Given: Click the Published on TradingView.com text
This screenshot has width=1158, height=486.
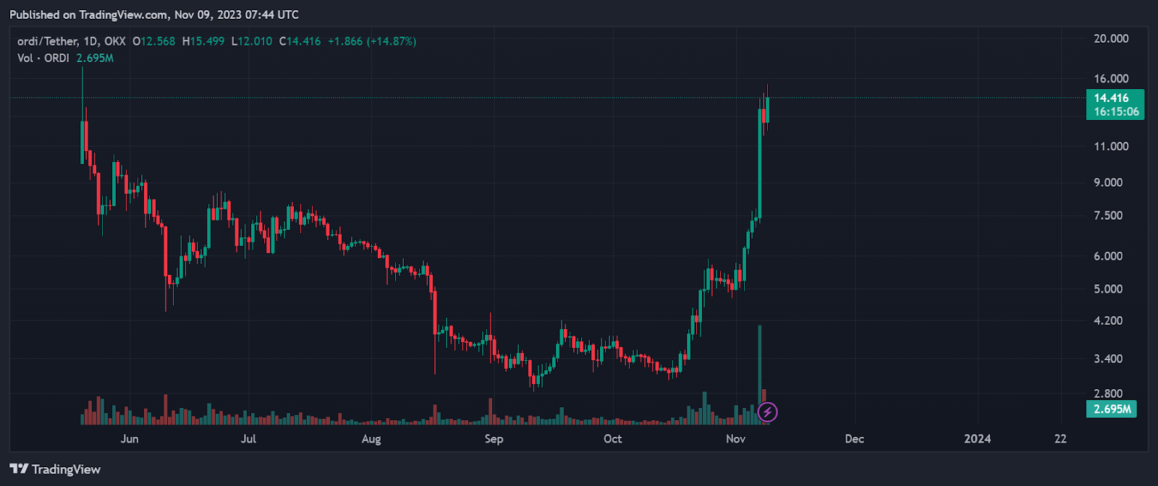Looking at the screenshot, I should tap(153, 14).
